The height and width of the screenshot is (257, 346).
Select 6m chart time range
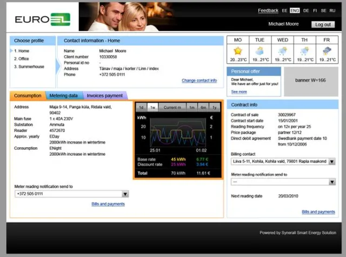pyautogui.click(x=203, y=107)
